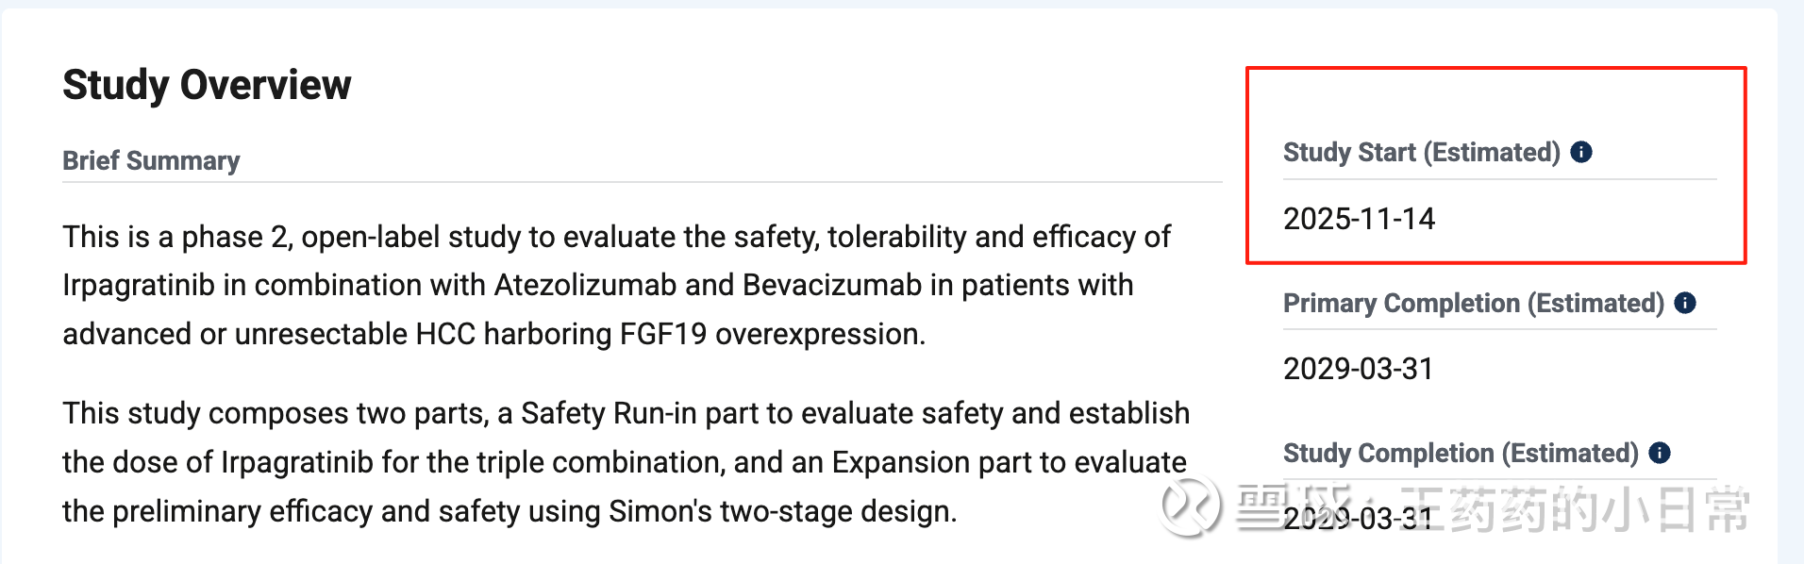Image resolution: width=1804 pixels, height=564 pixels.
Task: Click the date under Study Completion (Estimated)
Action: (1357, 518)
